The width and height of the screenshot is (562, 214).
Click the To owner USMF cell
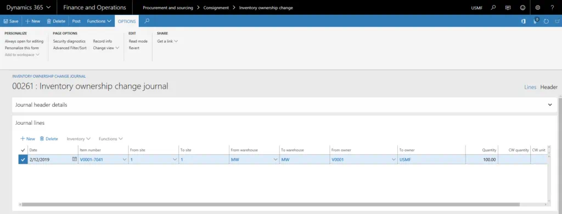coord(431,160)
